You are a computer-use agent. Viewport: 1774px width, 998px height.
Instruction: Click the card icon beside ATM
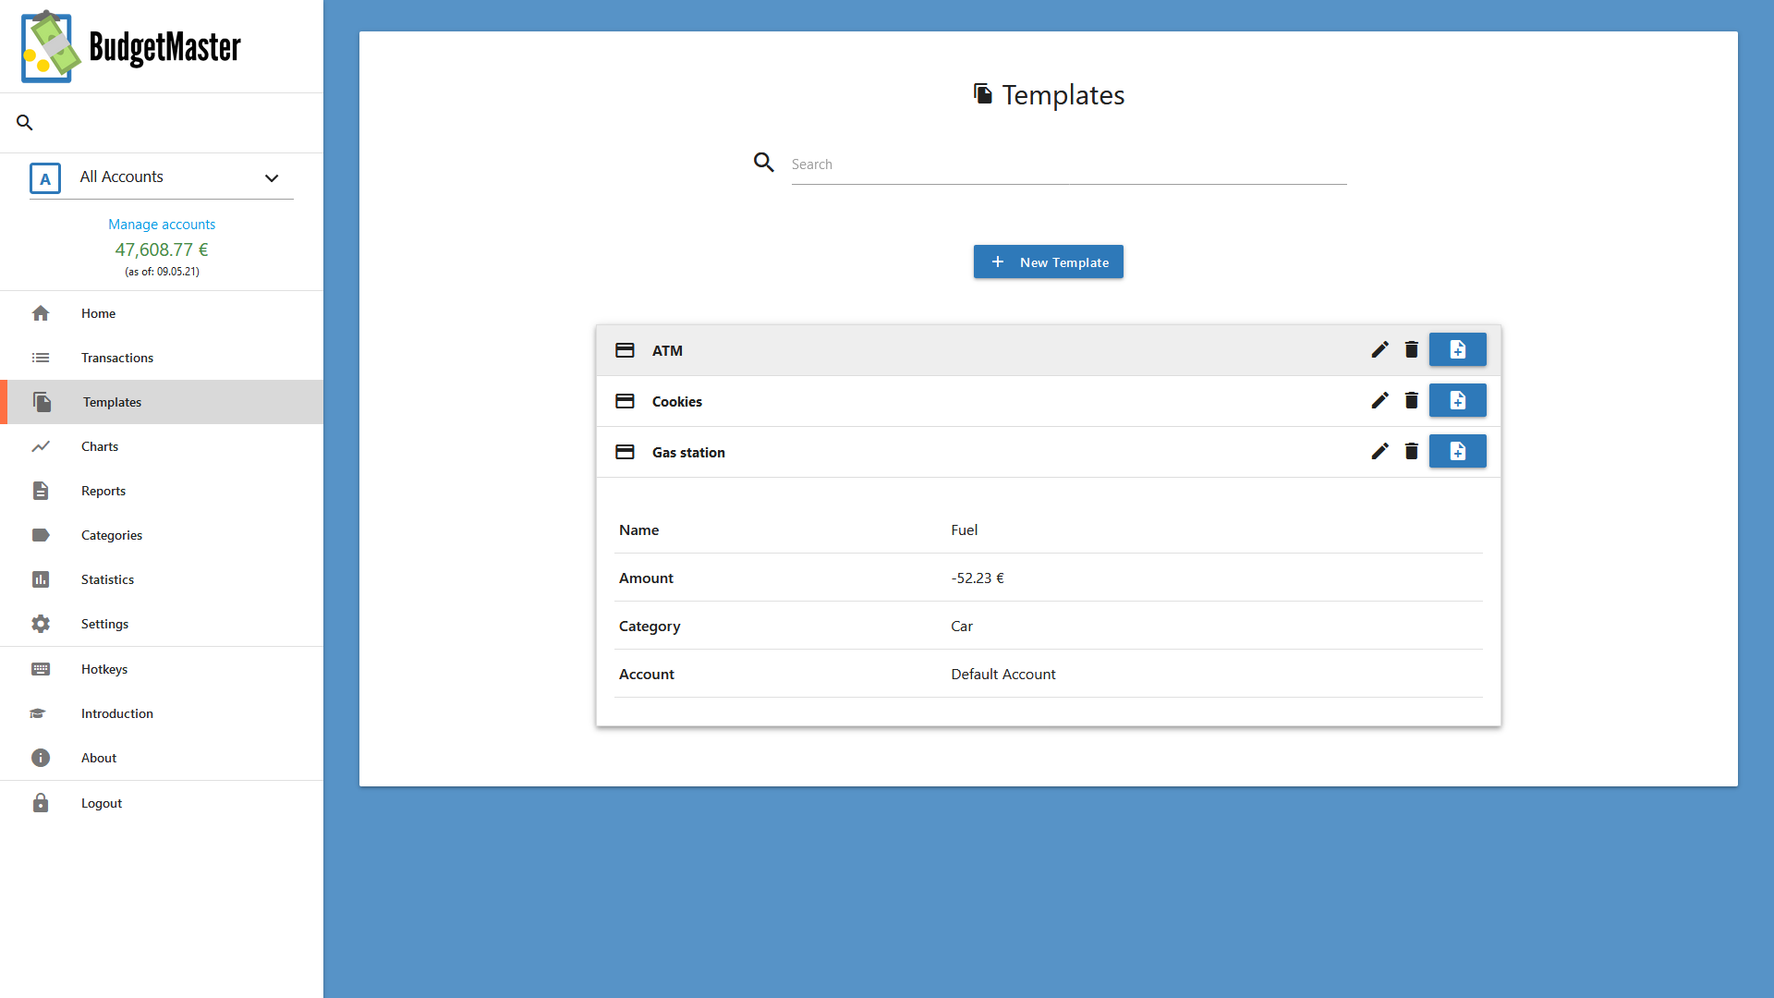pos(625,350)
